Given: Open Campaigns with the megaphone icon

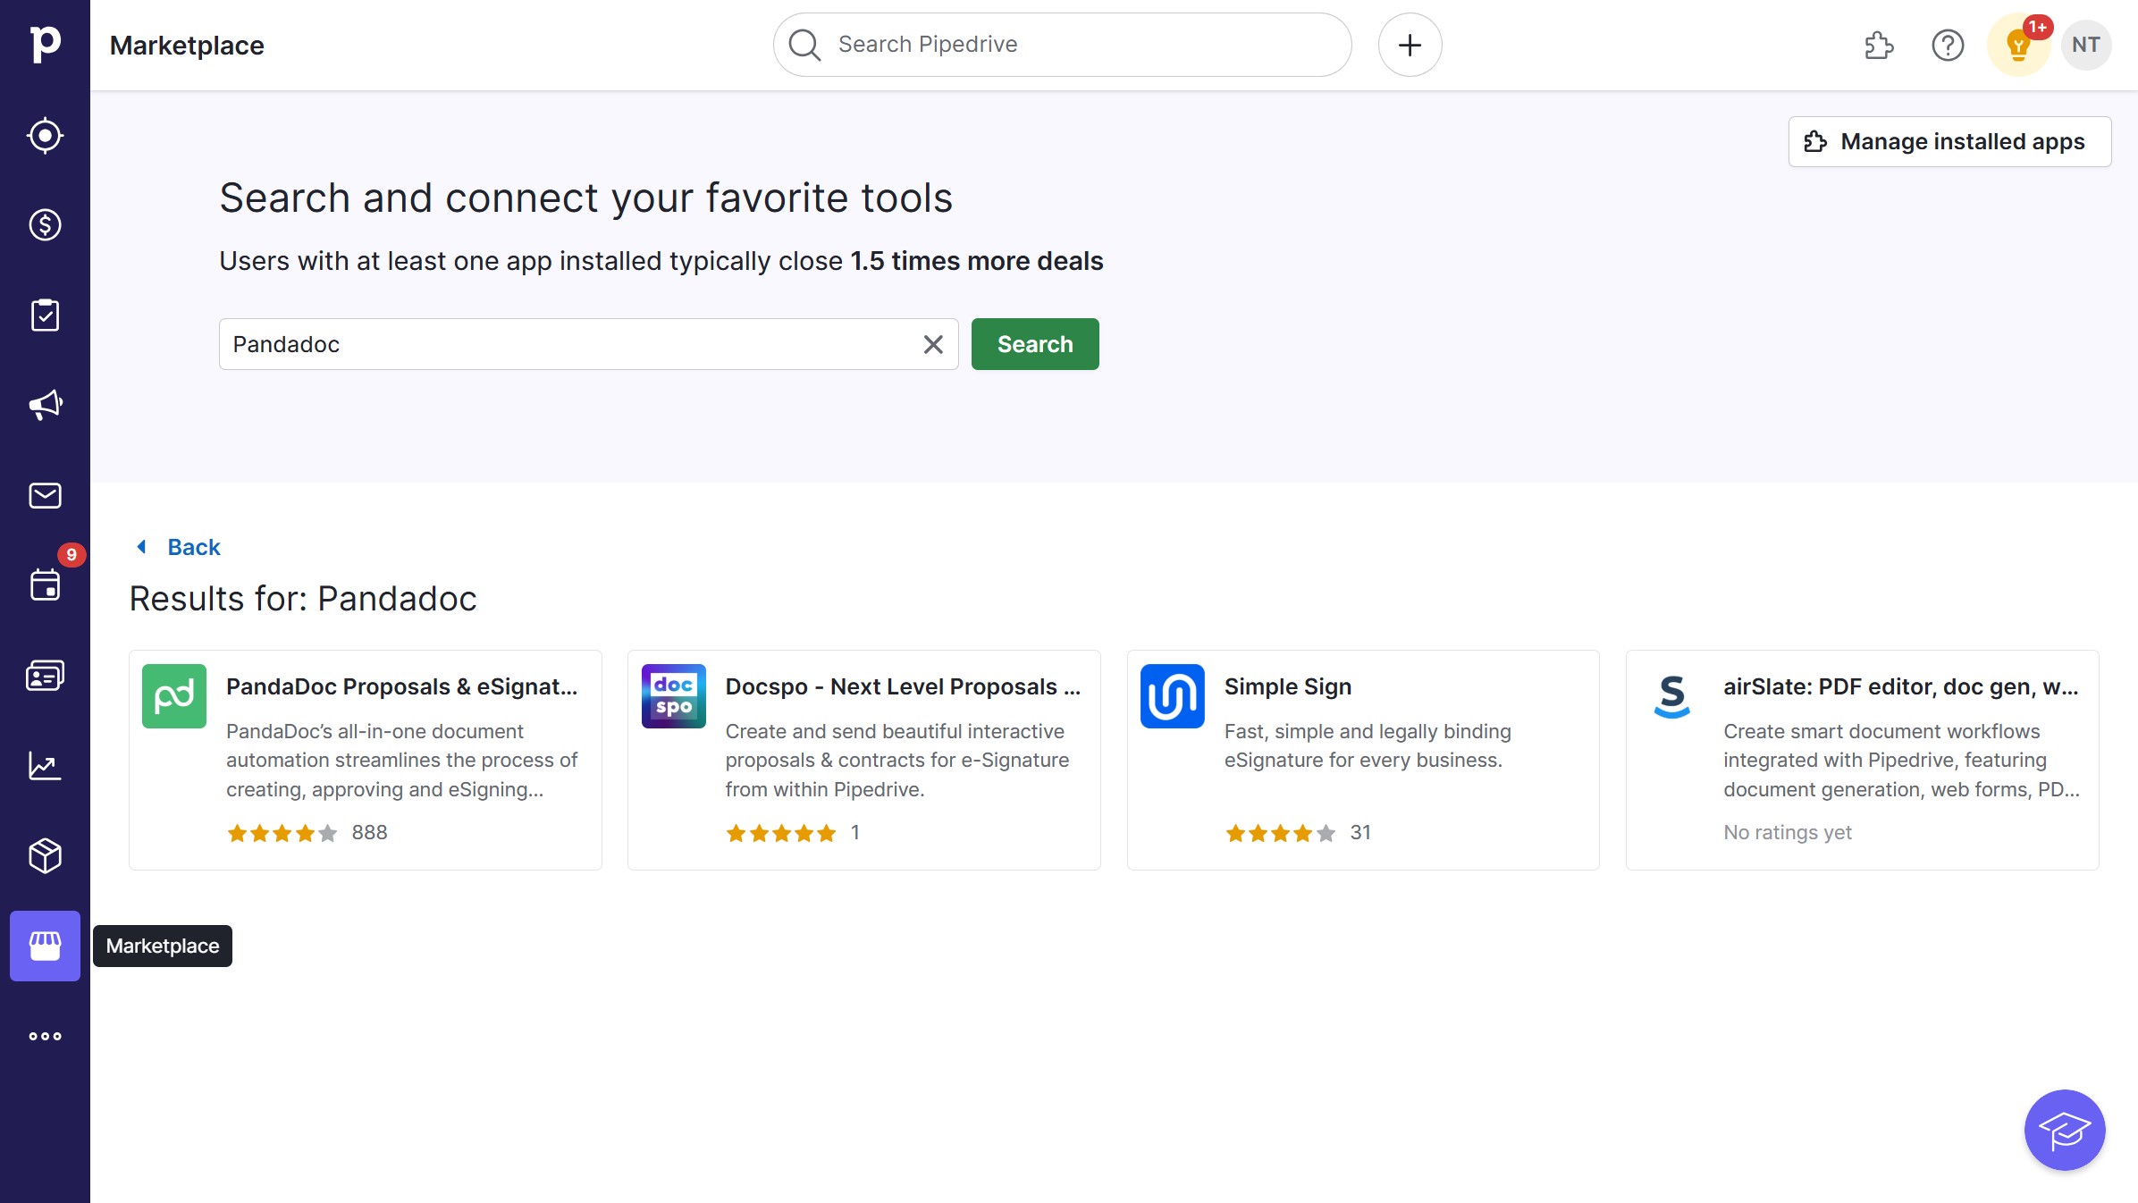Looking at the screenshot, I should click(x=45, y=404).
